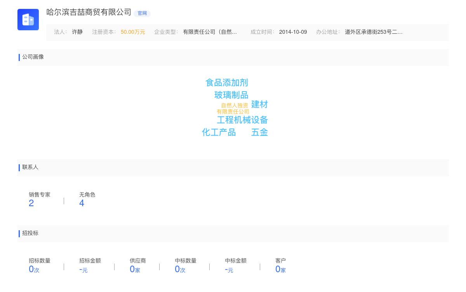Open 供应商 count 0家
Image resolution: width=466 pixels, height=292 pixels.
coord(135,269)
